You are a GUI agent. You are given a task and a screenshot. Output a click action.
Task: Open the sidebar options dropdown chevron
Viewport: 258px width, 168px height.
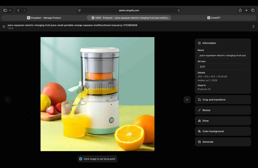pyautogui.click(x=10, y=10)
